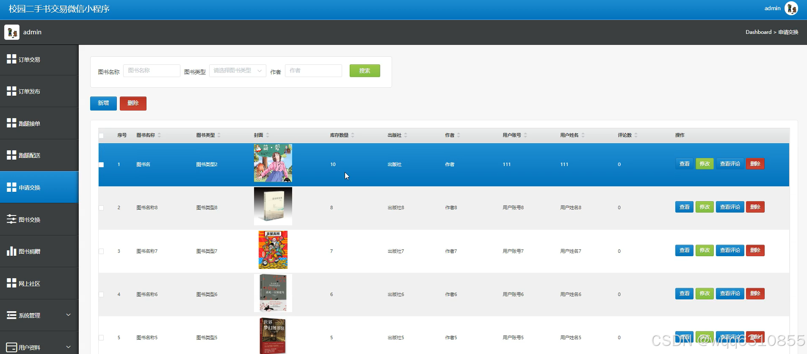This screenshot has width=807, height=354.
Task: Sort by 图书类型 column arrows
Action: pos(219,135)
